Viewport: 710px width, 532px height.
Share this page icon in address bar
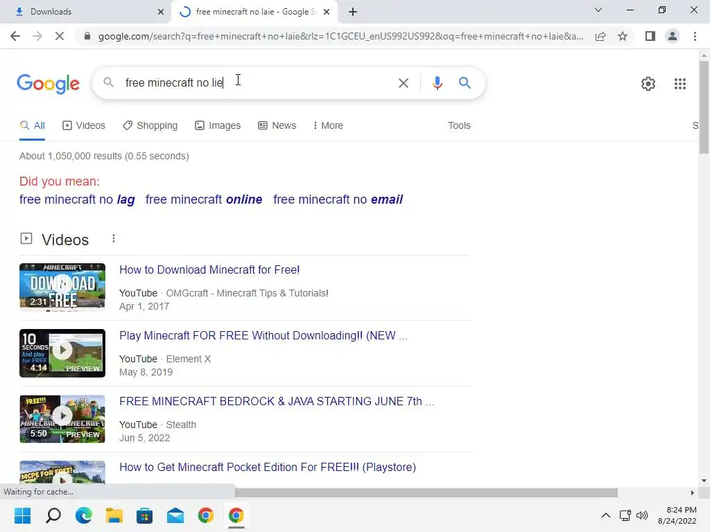click(600, 36)
